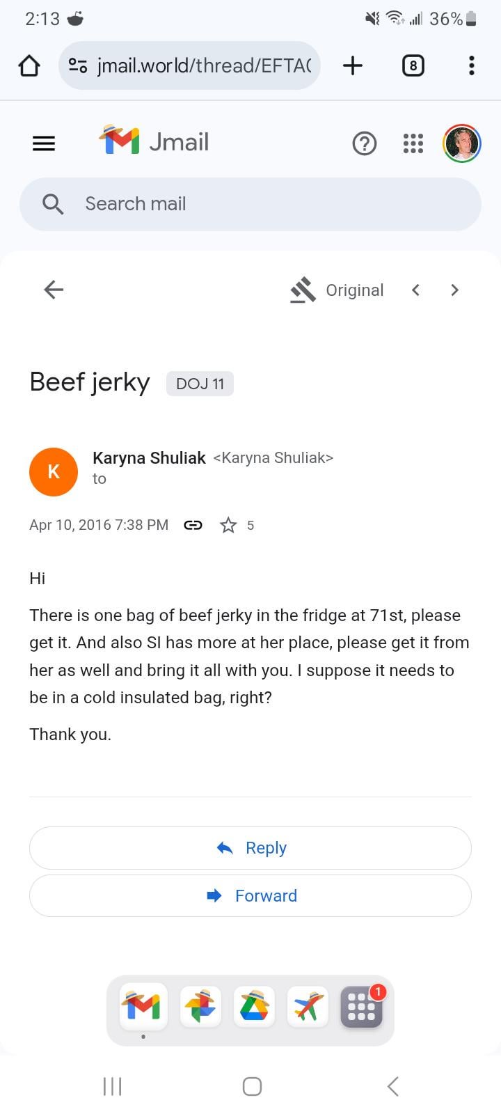Open the Photos pinwheel dock app
This screenshot has height=1114, width=501.
click(x=200, y=1006)
